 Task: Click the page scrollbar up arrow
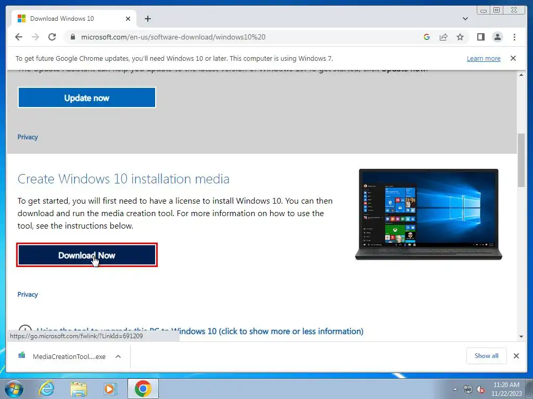click(521, 75)
